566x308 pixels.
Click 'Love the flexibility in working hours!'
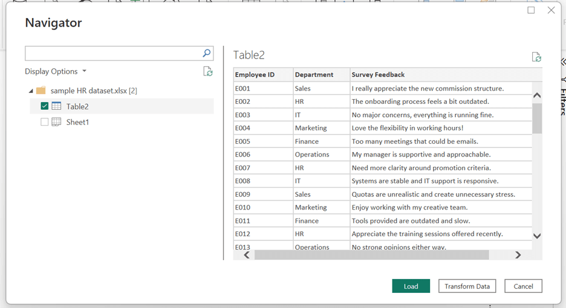pyautogui.click(x=408, y=128)
